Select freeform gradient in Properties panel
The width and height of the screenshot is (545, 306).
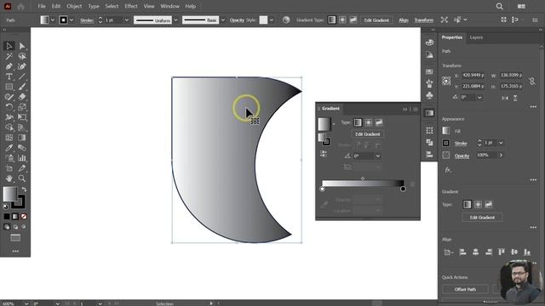pos(489,204)
